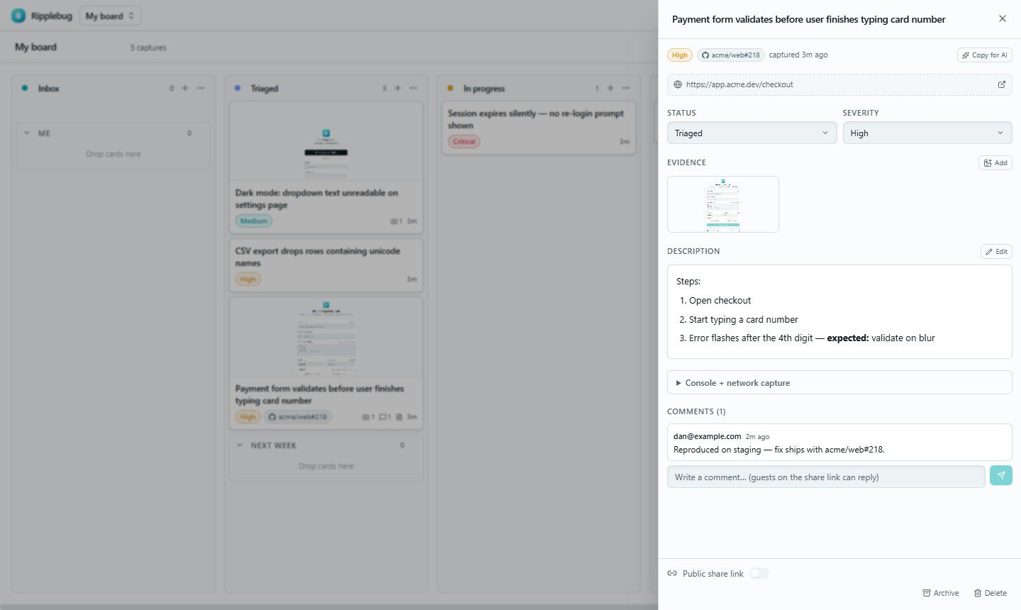Click the 5 captures counter

148,48
